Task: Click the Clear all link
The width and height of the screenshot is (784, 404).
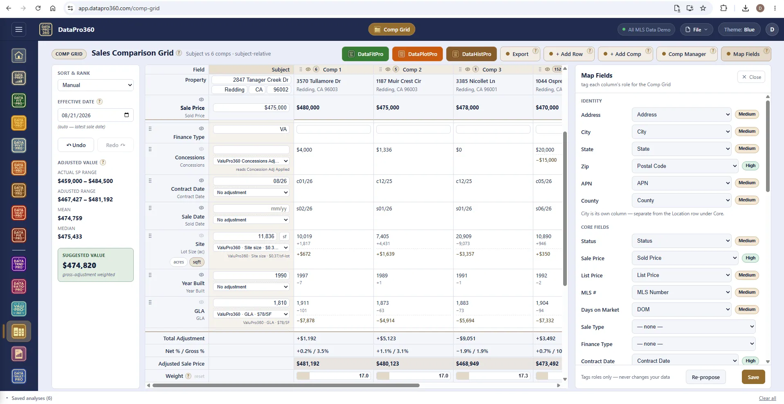Action: 767,398
